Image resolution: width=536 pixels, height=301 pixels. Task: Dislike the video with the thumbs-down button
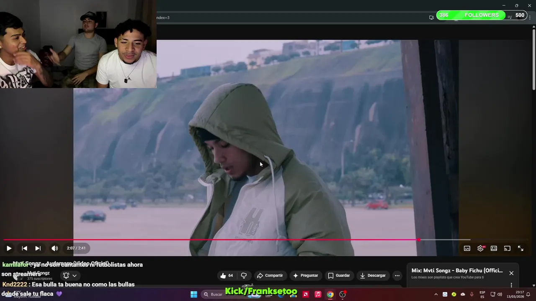[x=244, y=275]
